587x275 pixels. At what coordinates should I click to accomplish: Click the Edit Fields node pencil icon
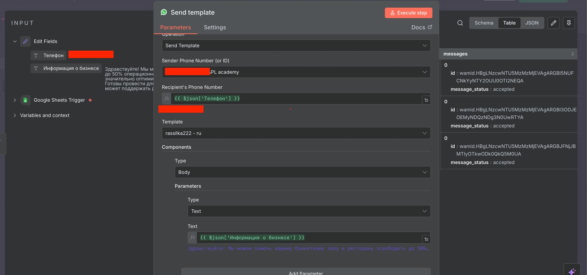[x=25, y=41]
